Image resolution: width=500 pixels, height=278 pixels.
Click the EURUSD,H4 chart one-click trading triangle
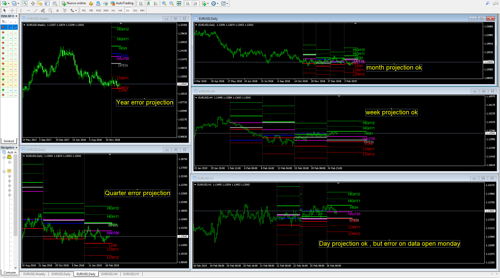click(196, 98)
